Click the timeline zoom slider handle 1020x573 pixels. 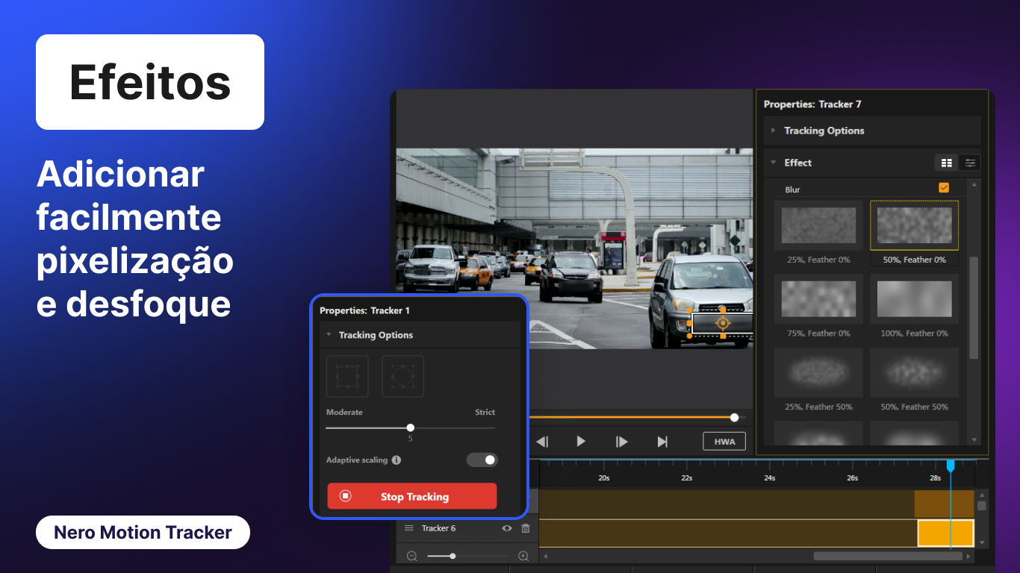(453, 556)
